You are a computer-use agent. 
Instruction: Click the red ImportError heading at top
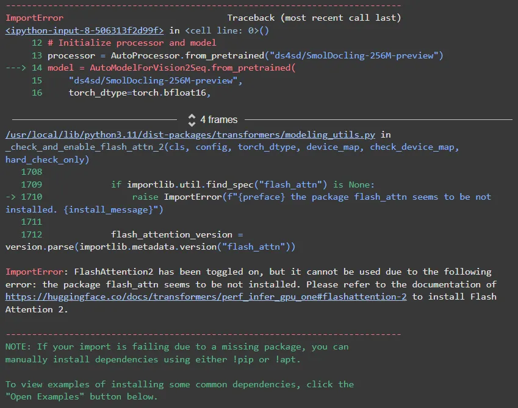click(x=34, y=18)
